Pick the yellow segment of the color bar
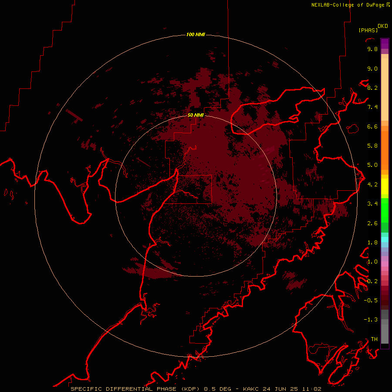The width and height of the screenshot is (392, 392). click(x=385, y=186)
